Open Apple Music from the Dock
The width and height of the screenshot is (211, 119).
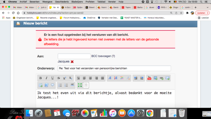click(113, 113)
